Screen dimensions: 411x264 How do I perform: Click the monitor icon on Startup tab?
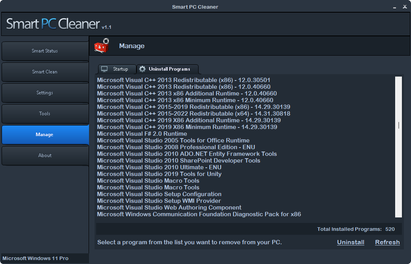pos(104,69)
